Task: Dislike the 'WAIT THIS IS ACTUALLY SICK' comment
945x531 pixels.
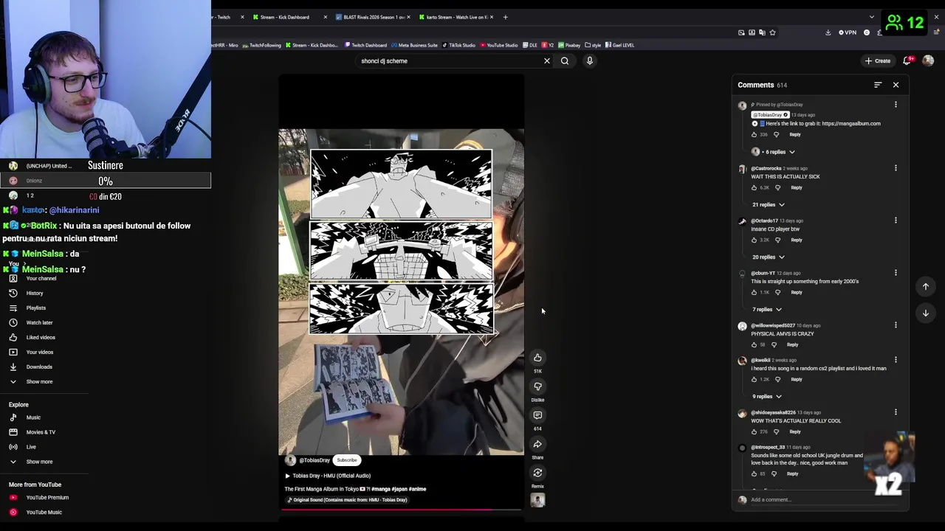Action: [x=777, y=187]
